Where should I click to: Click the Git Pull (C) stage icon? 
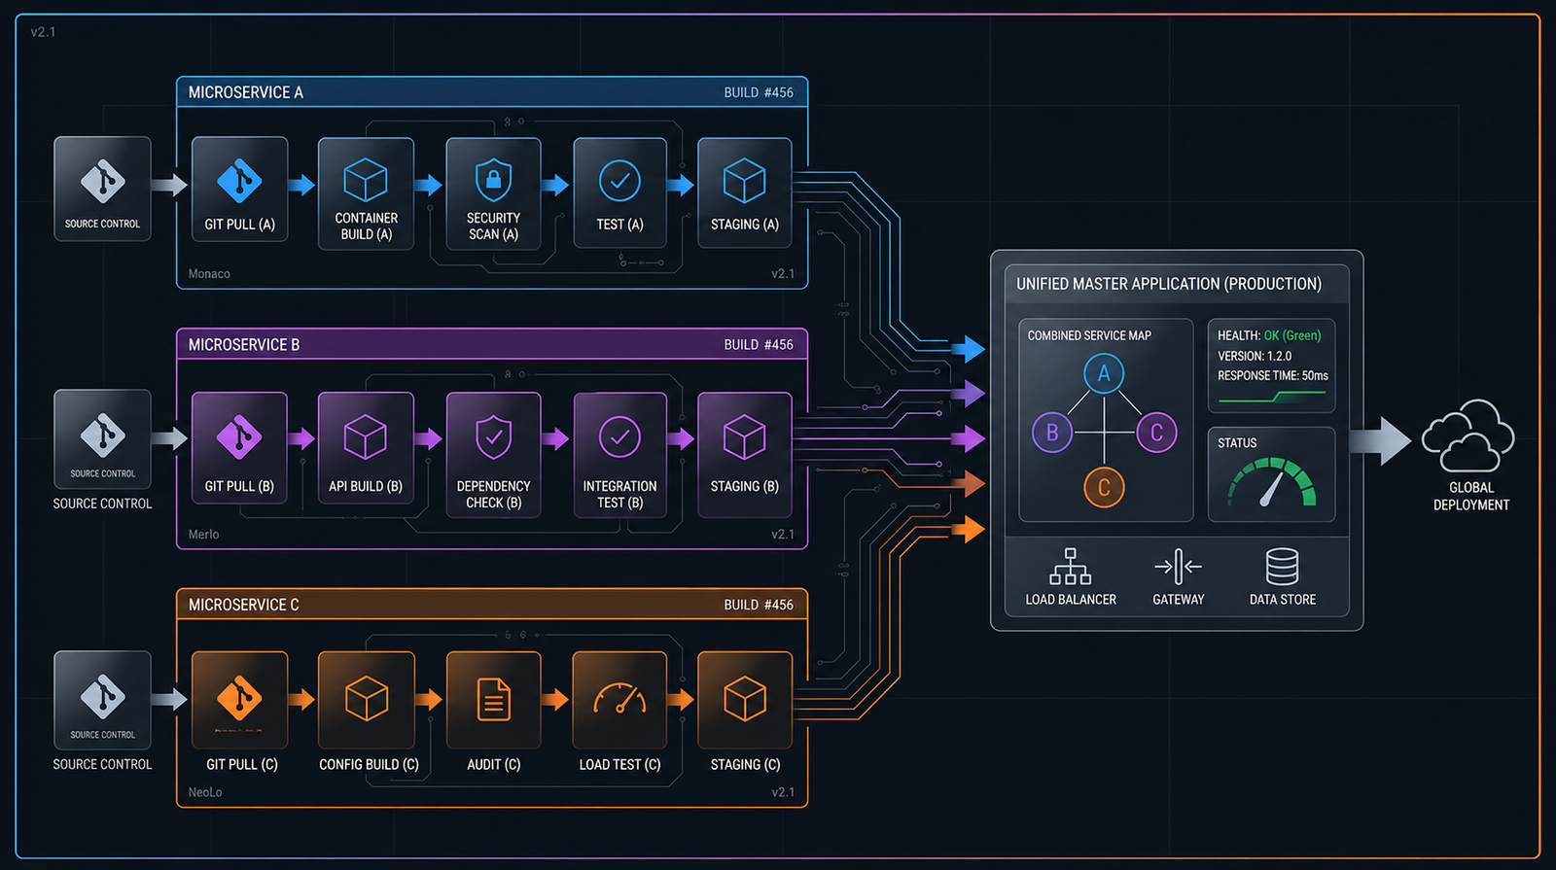[239, 698]
